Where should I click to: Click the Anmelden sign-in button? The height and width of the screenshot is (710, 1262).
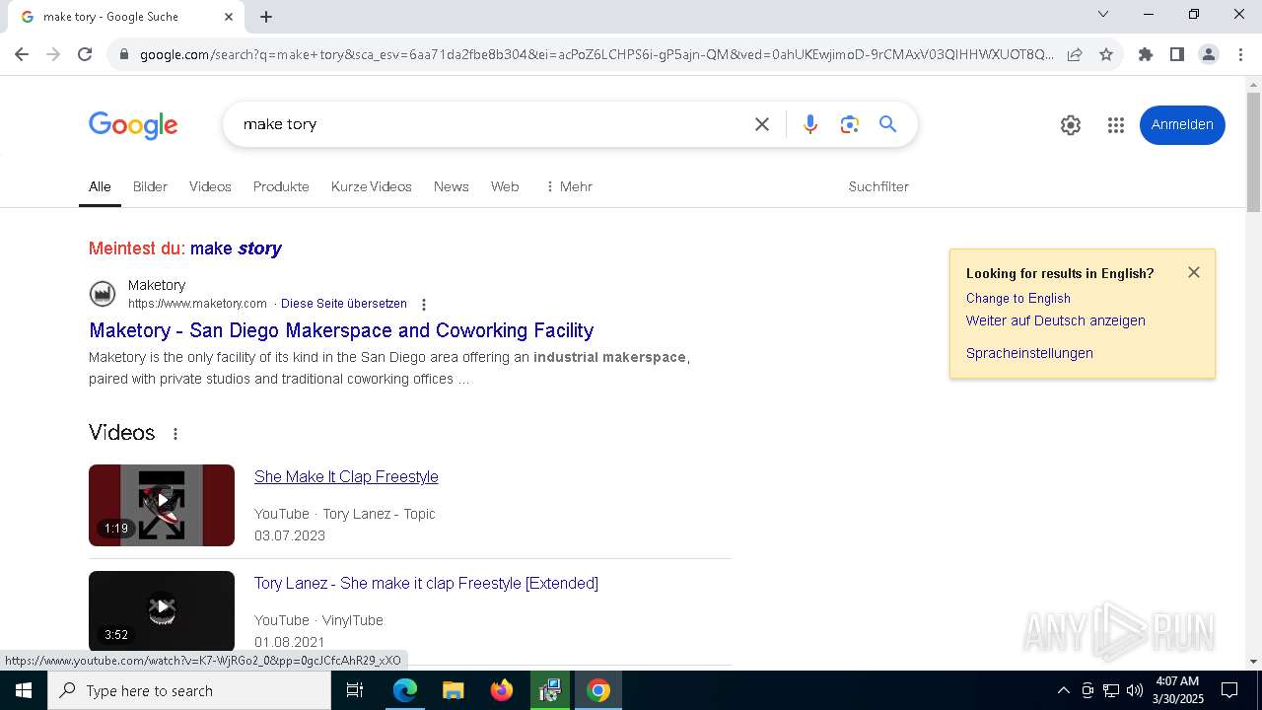1182,125
